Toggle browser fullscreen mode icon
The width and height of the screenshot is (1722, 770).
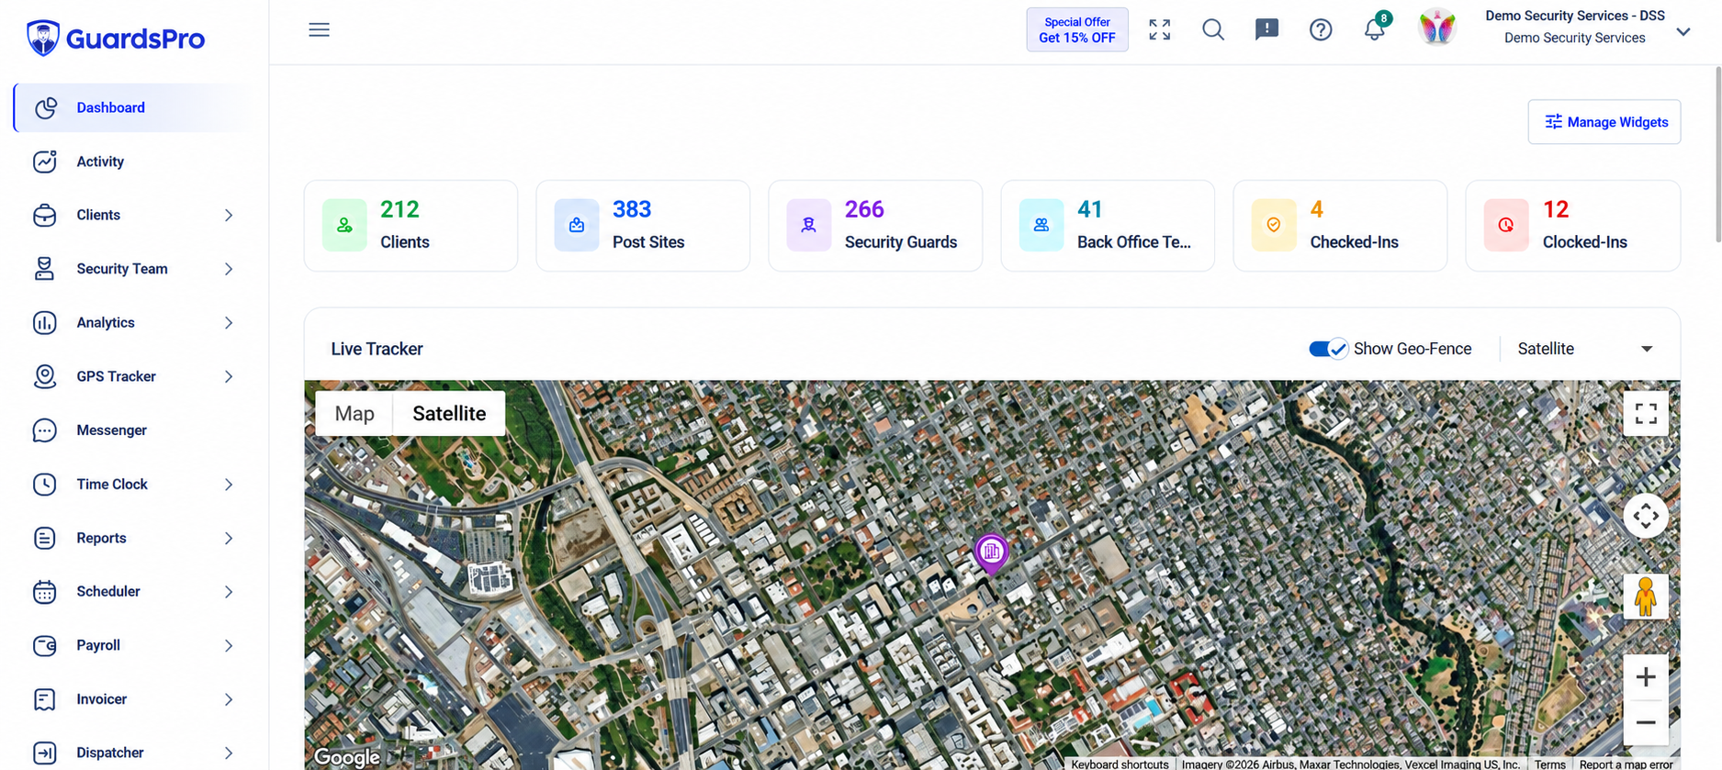[x=1160, y=30]
